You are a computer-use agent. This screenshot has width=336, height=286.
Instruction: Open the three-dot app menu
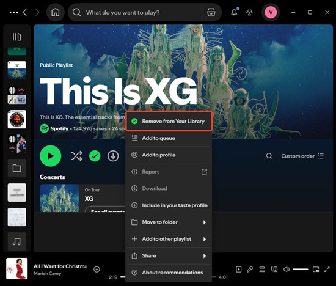13,12
